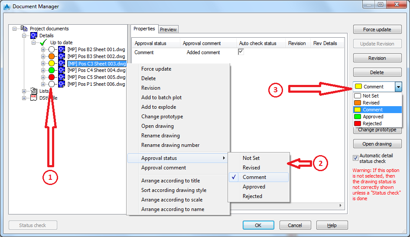
Task: Click the green status circle for Pos C4 Sheet 004
Action: 52,70
